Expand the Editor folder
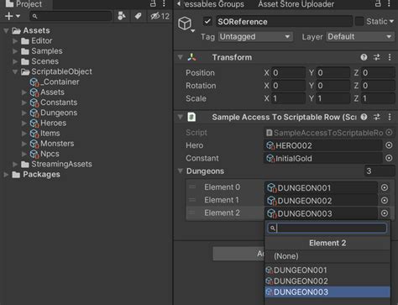Screen dimensions: 398x305 click(x=15, y=41)
